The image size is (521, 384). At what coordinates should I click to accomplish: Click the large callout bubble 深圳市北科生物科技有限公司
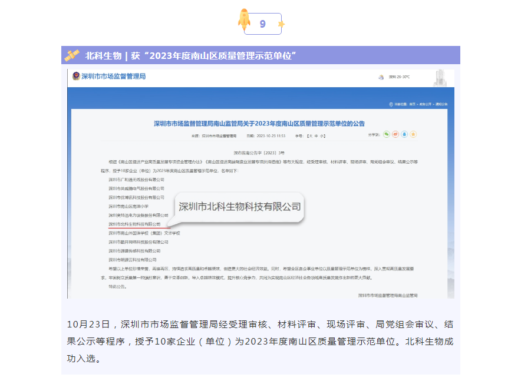(x=239, y=207)
